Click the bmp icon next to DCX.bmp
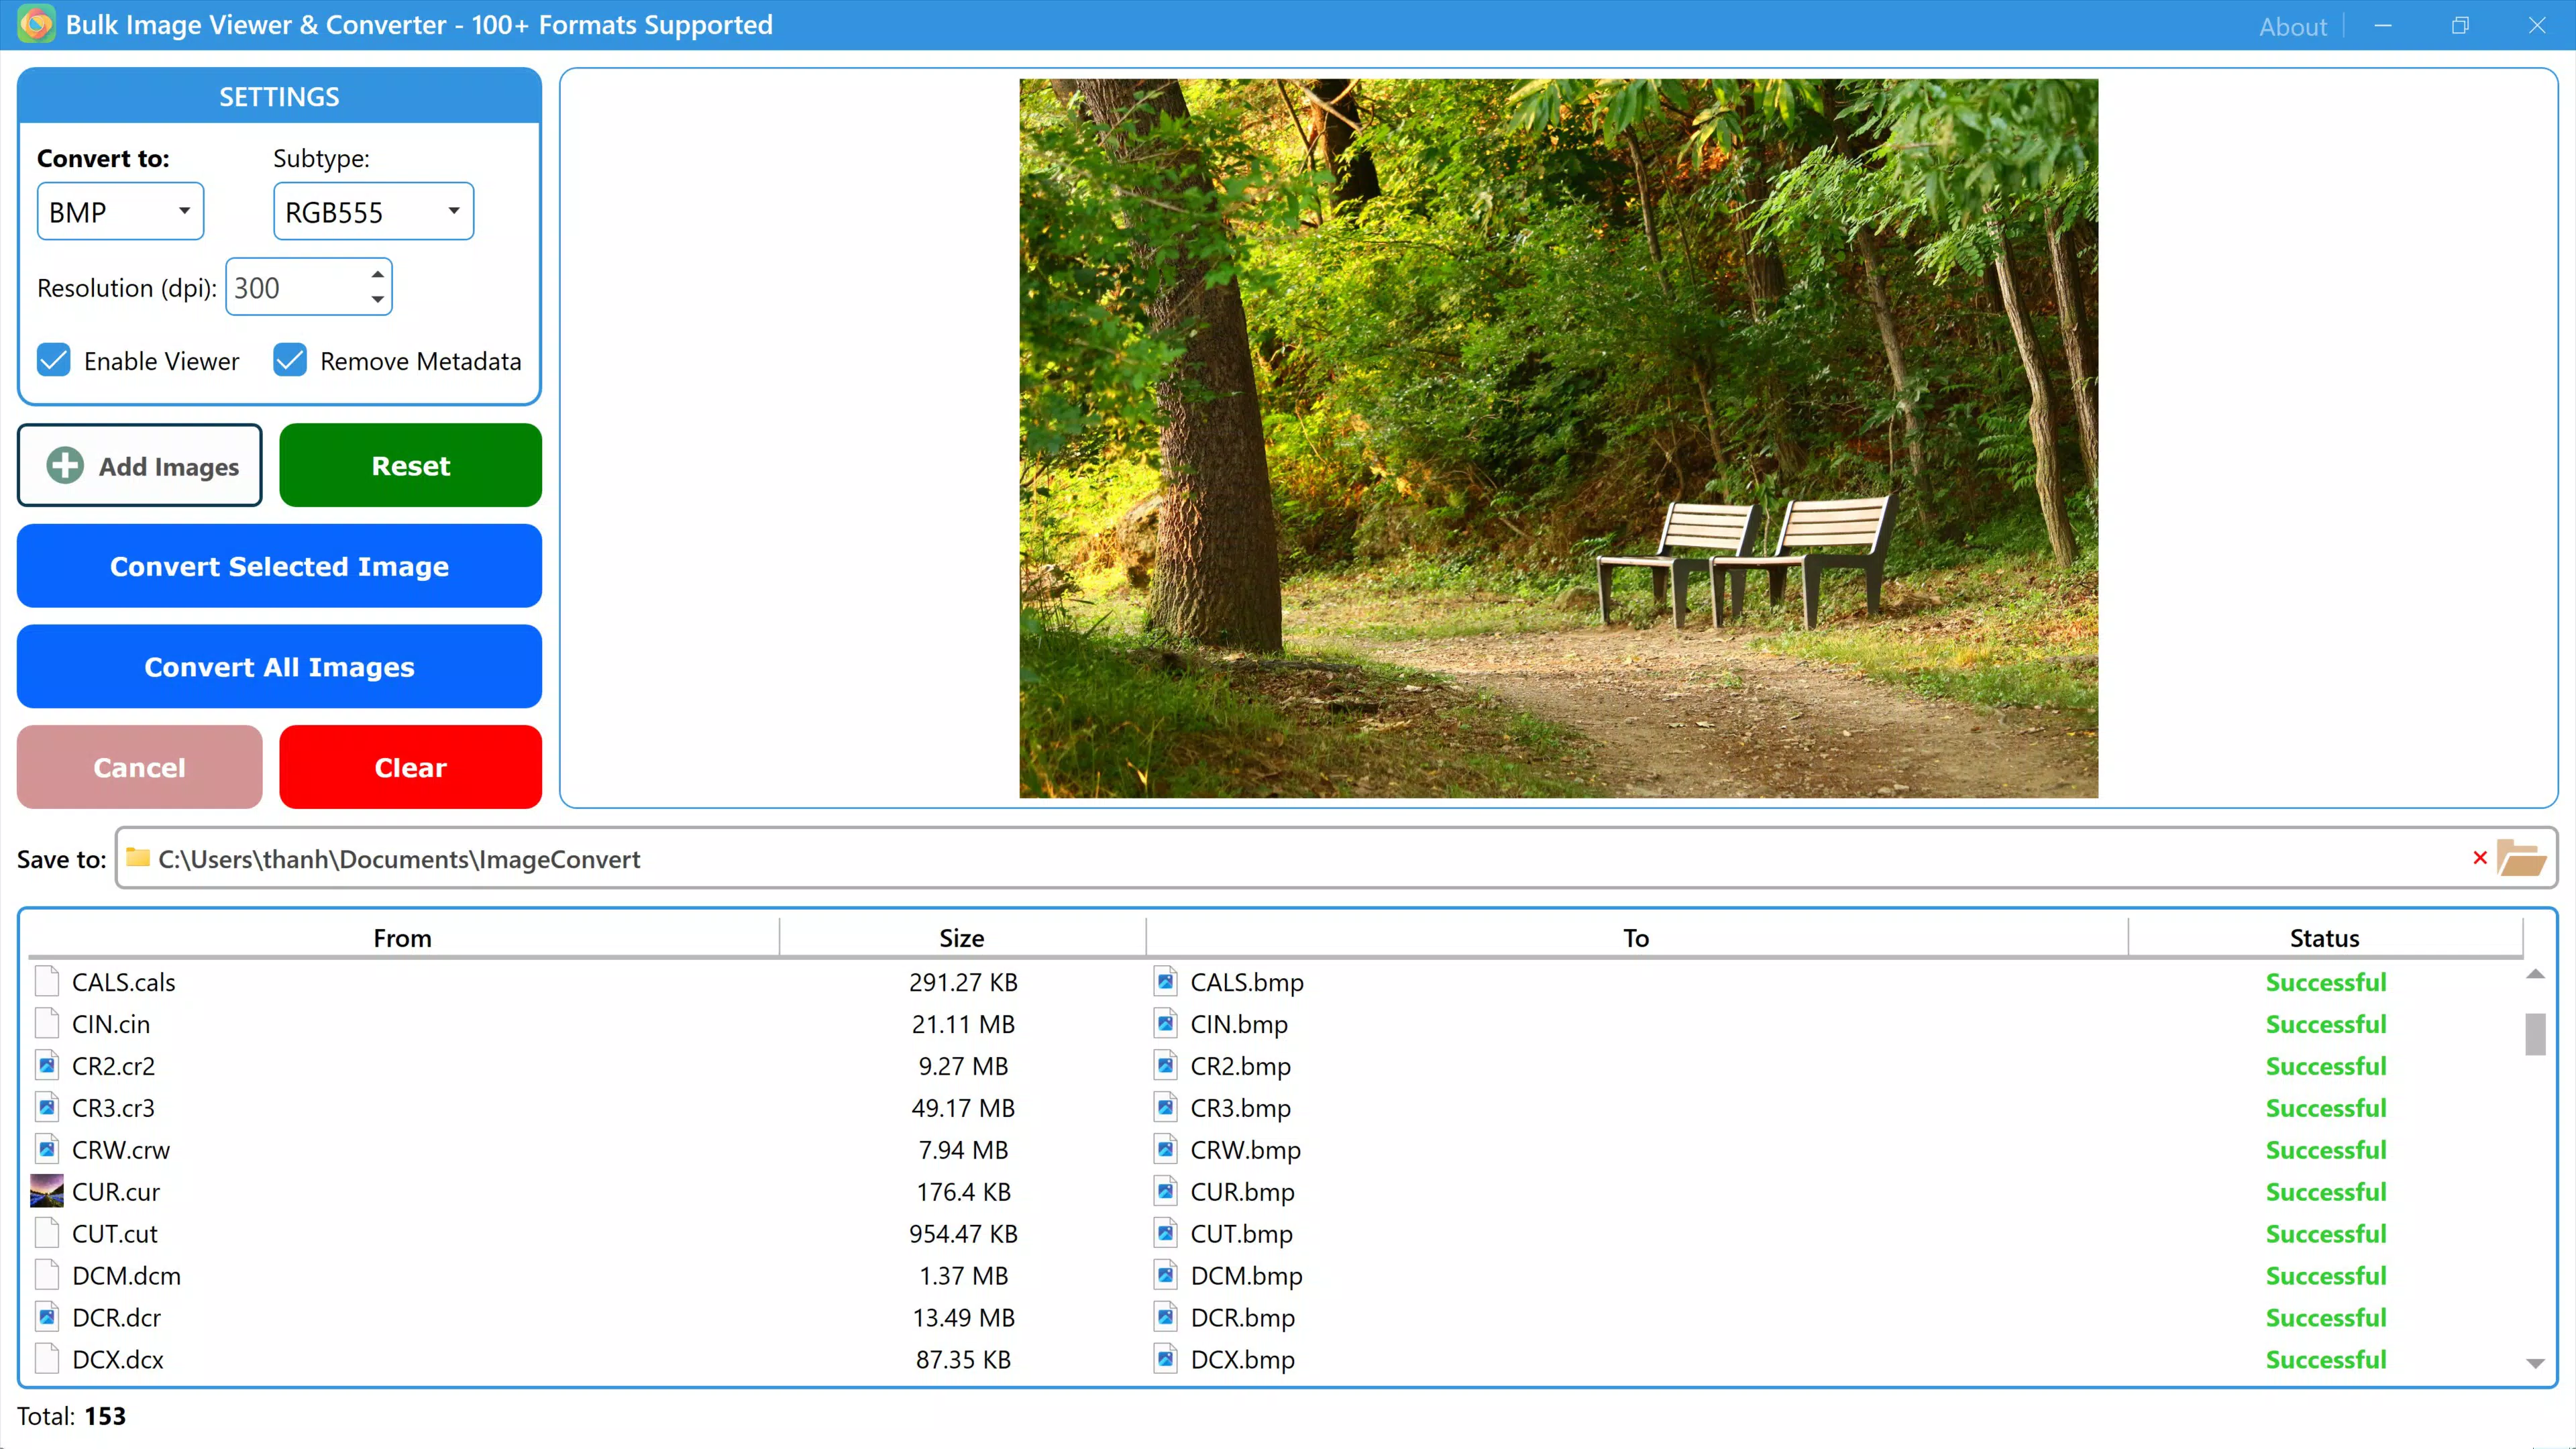 click(x=1166, y=1359)
